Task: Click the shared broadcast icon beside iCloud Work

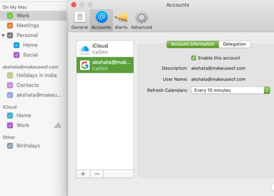Action: (x=57, y=126)
